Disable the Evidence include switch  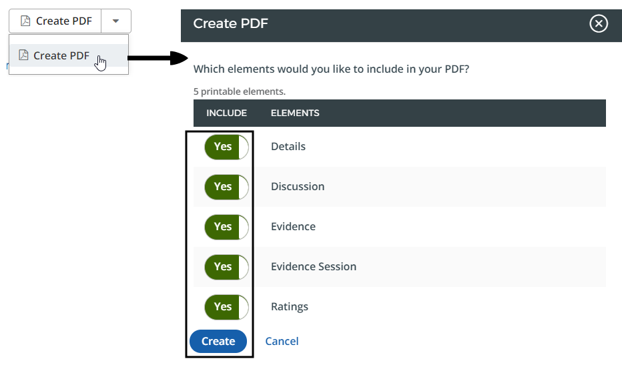click(x=226, y=227)
